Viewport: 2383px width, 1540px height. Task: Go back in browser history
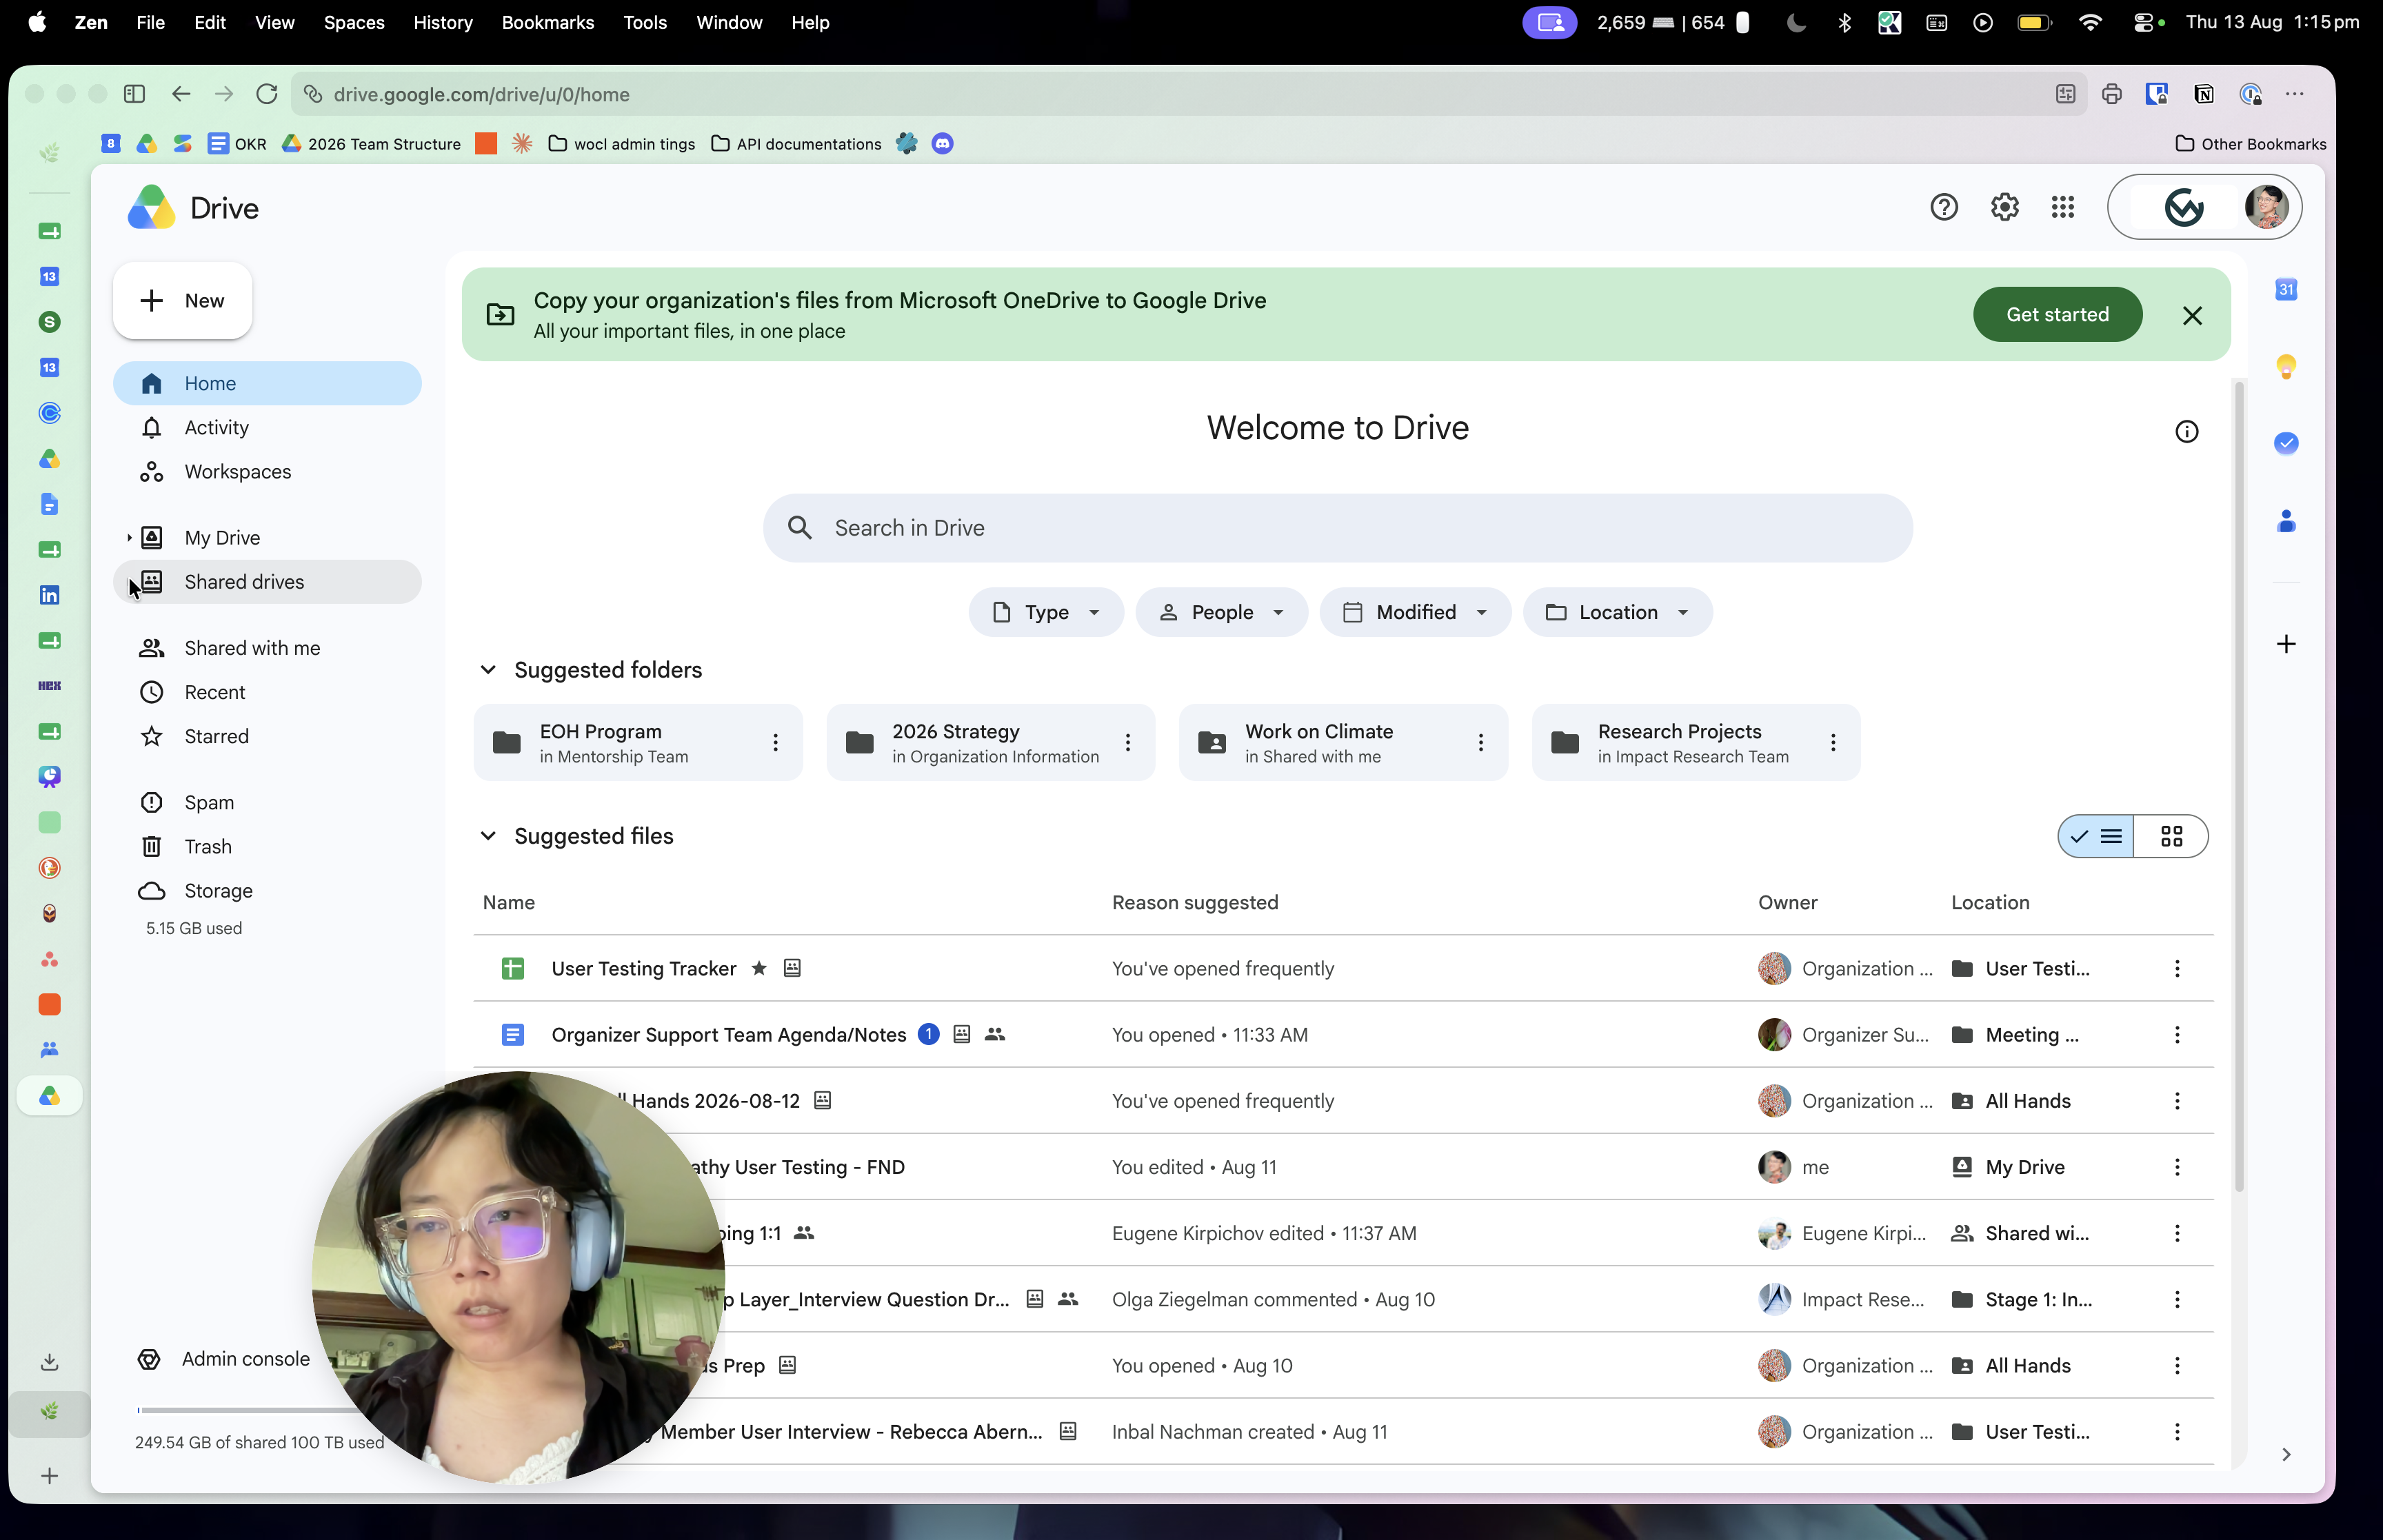(x=181, y=94)
